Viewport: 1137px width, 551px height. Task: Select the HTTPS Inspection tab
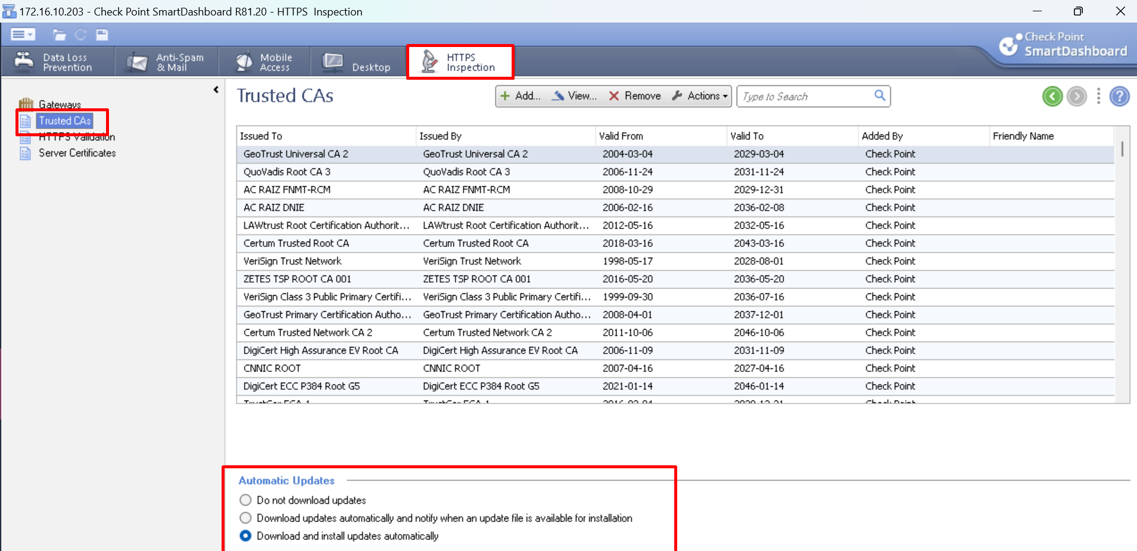[460, 62]
